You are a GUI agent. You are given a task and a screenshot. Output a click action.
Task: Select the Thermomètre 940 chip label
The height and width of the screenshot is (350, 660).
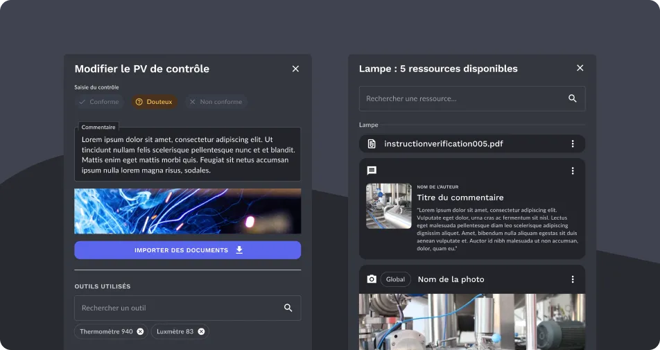tap(106, 331)
